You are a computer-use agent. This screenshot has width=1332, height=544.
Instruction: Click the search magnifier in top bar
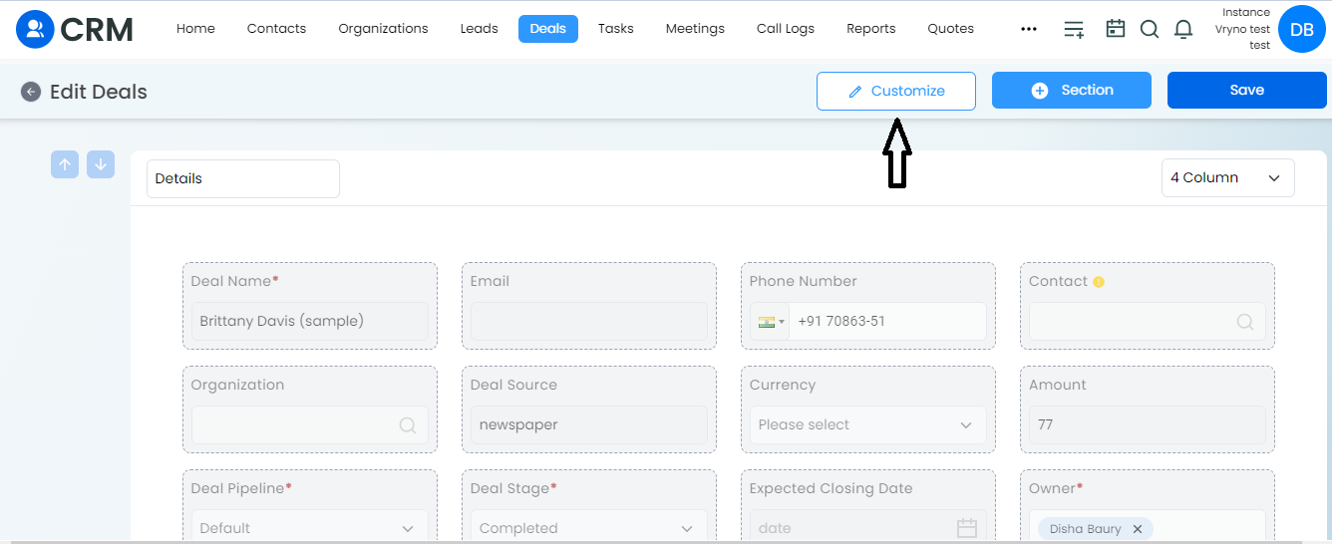pyautogui.click(x=1150, y=29)
